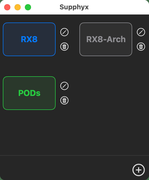
Task: Delete the RX8 profile via trash icon
Action: [64, 47]
